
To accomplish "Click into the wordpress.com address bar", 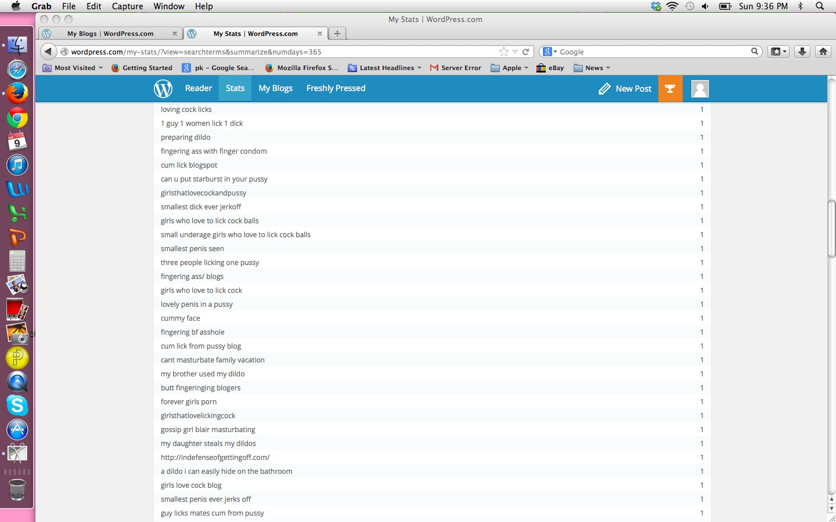I will (x=279, y=52).
